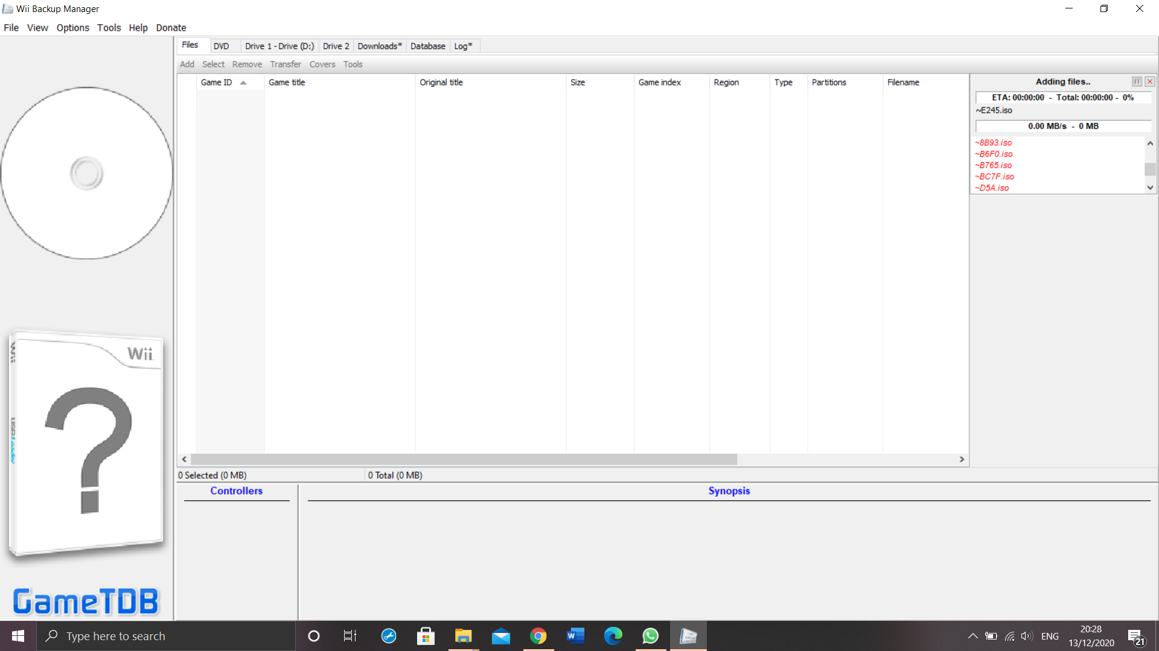Switch to Drive 1 - Drive (D:) tab

coord(279,46)
